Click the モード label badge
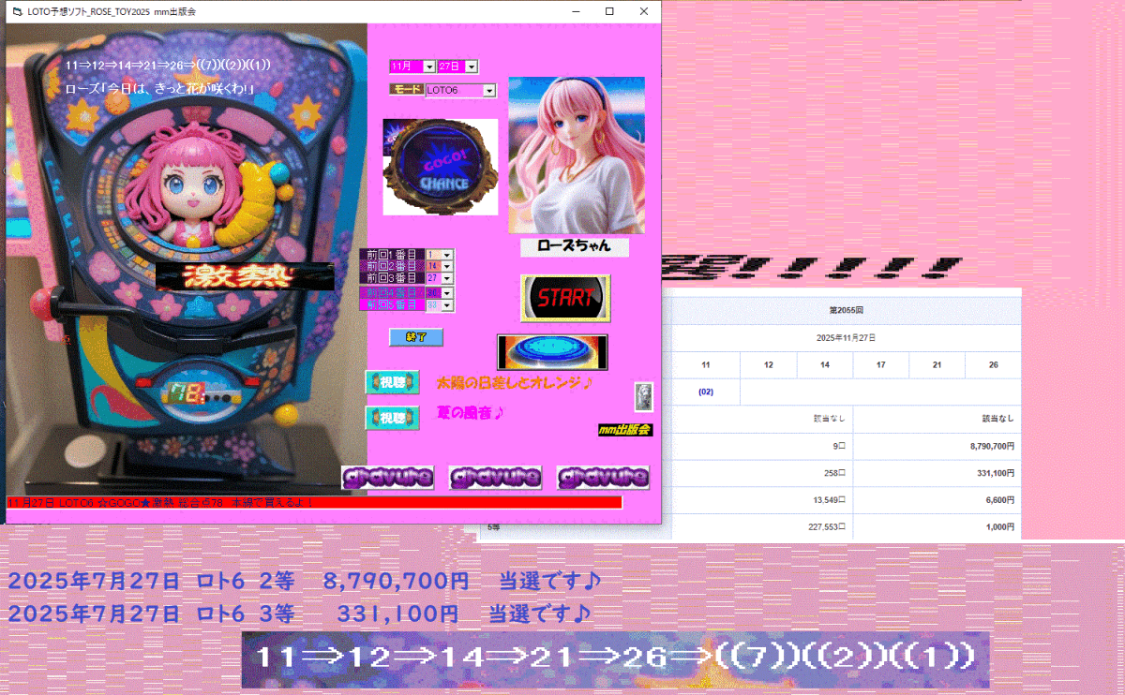This screenshot has width=1125, height=695. coord(407,89)
